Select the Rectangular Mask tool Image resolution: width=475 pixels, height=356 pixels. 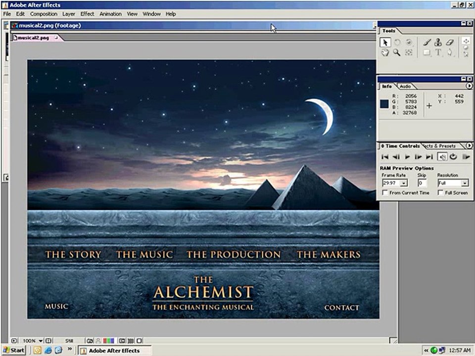[427, 53]
